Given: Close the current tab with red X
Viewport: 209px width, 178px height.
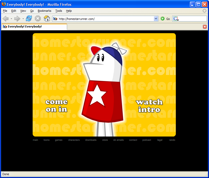Looking at the screenshot, I should (x=205, y=27).
